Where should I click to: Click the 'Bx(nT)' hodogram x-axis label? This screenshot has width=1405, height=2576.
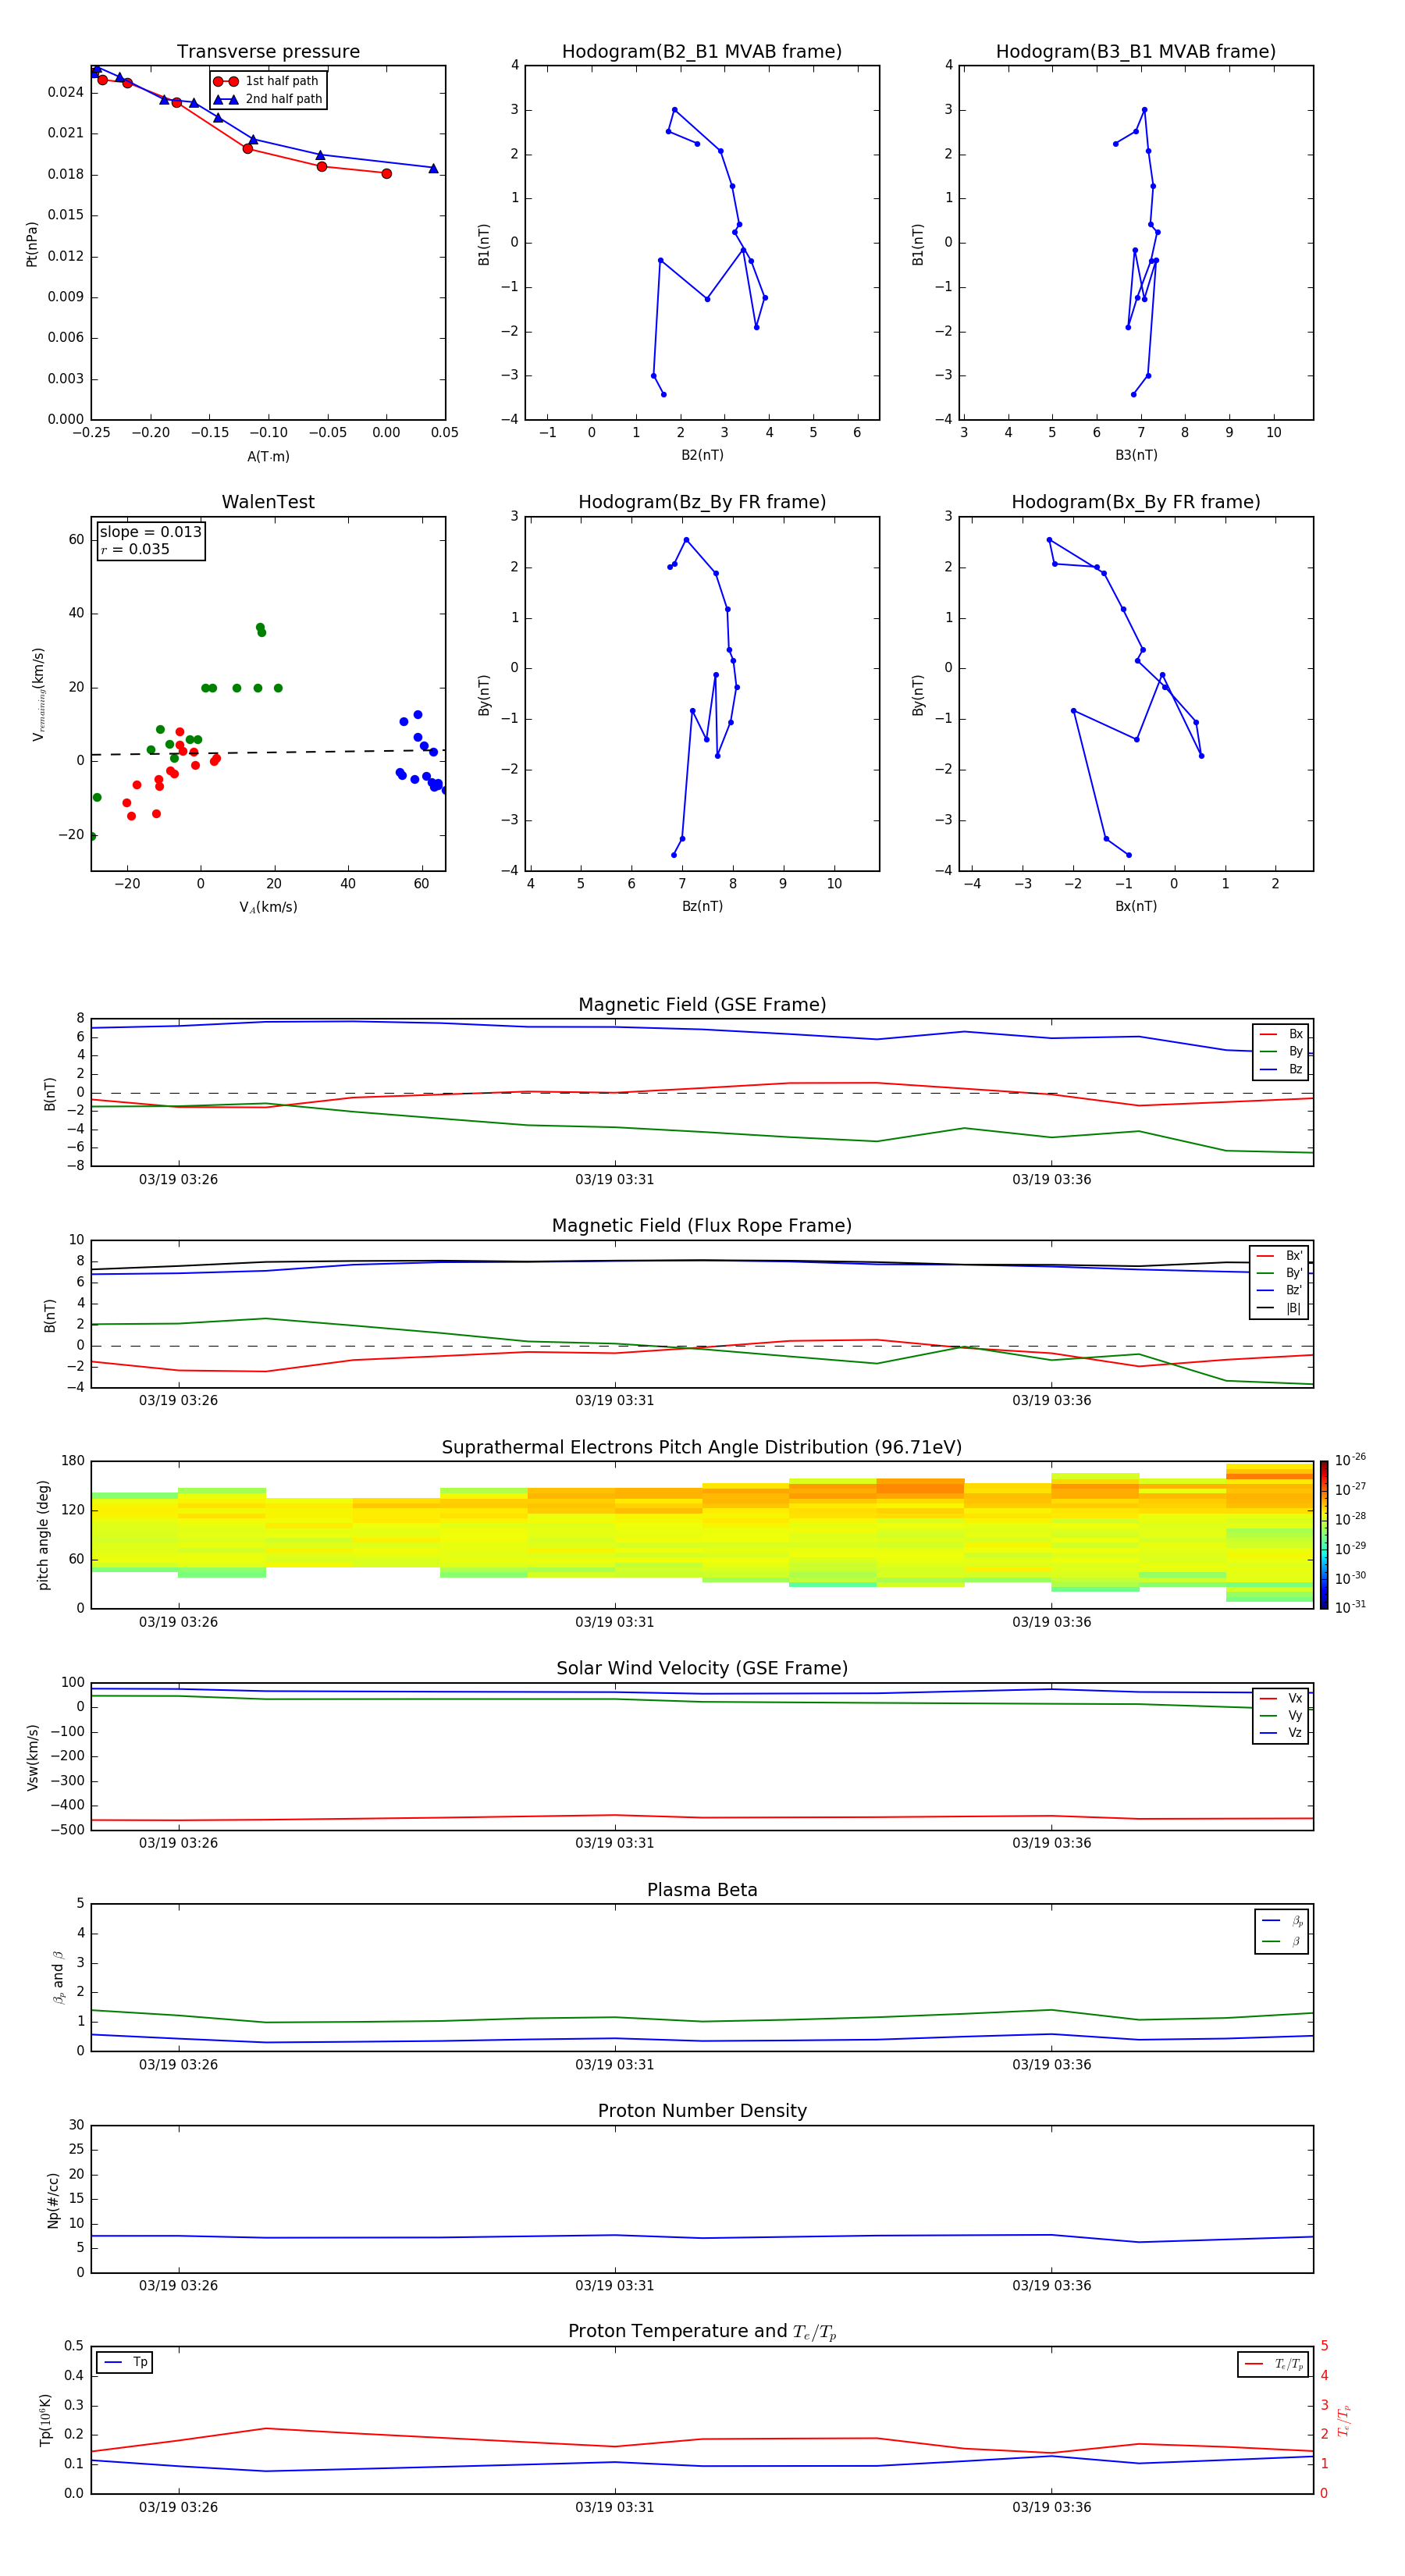coord(1136,906)
